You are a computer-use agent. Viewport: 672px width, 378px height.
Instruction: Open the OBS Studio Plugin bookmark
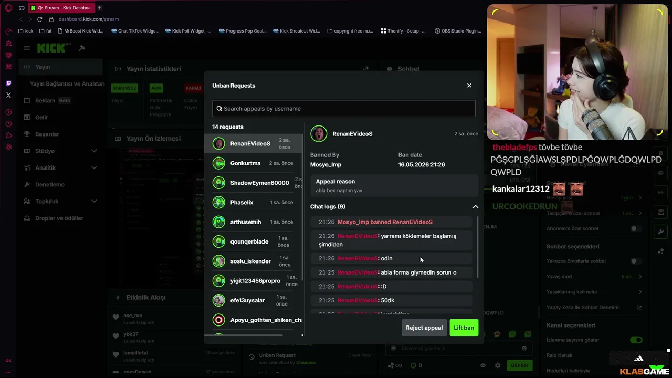click(x=458, y=31)
